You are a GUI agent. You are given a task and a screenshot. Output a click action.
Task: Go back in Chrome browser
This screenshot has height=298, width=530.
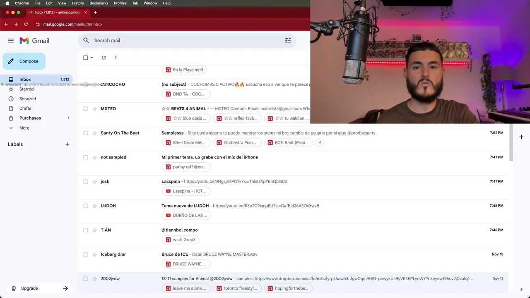pos(6,24)
